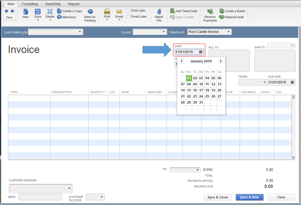Click the Email envelope icon

pyautogui.click(x=119, y=12)
